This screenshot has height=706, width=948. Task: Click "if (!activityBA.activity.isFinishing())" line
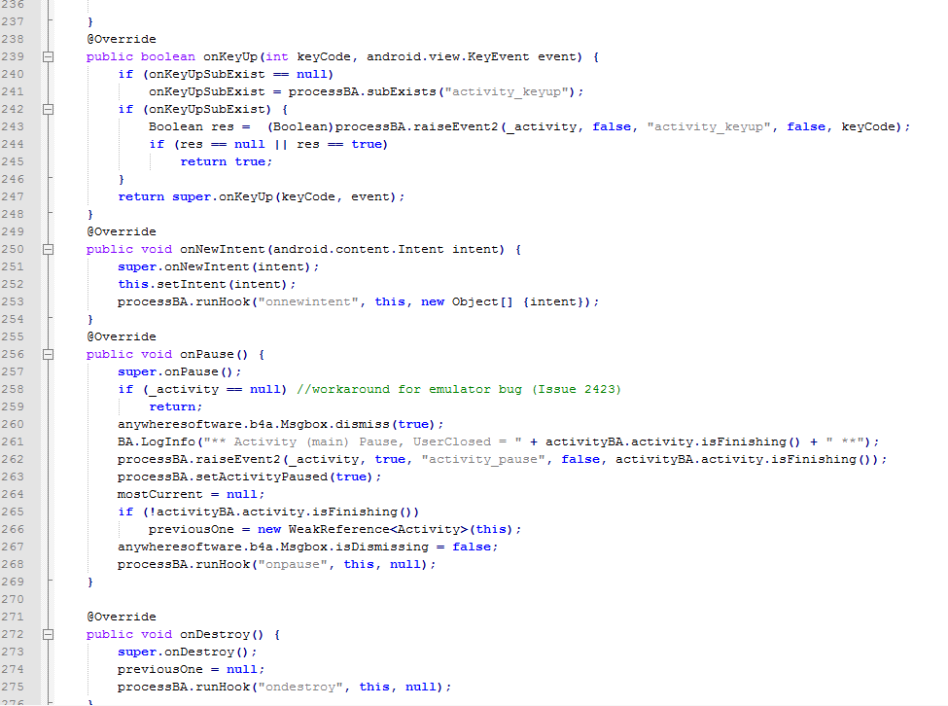coord(267,512)
